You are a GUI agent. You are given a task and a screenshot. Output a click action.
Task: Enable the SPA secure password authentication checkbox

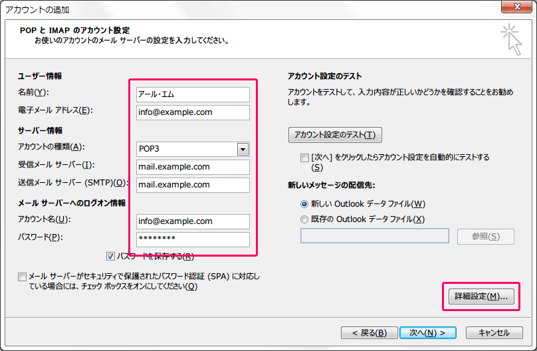click(23, 277)
